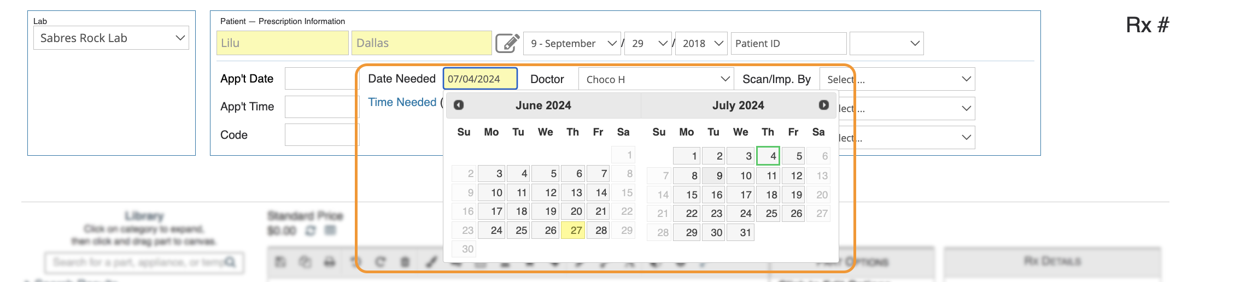Click the Date Needed input field
The image size is (1252, 282).
(x=480, y=79)
